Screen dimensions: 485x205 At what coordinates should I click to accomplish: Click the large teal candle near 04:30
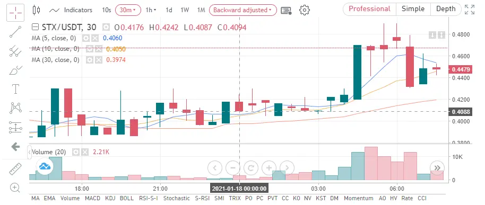[357, 72]
